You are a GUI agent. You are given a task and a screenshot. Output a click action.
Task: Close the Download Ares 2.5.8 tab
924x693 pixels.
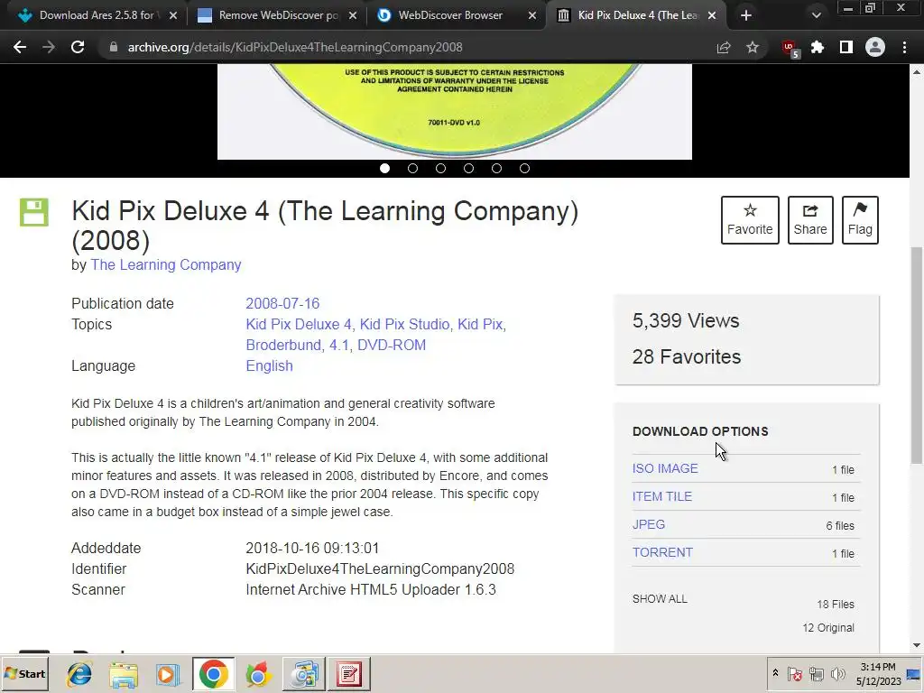[172, 16]
